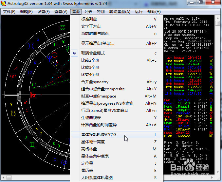Screen dimensions: 222x182
Task: Click 'Placidus houses.' text line
Action: coord(179,35)
